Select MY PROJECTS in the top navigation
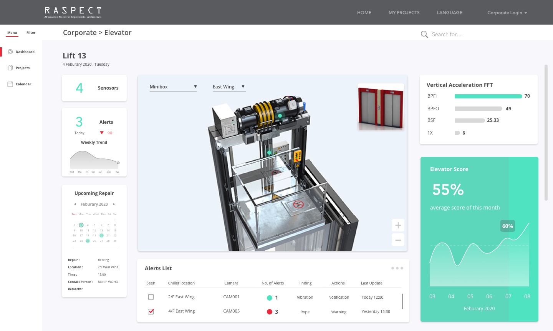The width and height of the screenshot is (553, 331). pos(404,12)
